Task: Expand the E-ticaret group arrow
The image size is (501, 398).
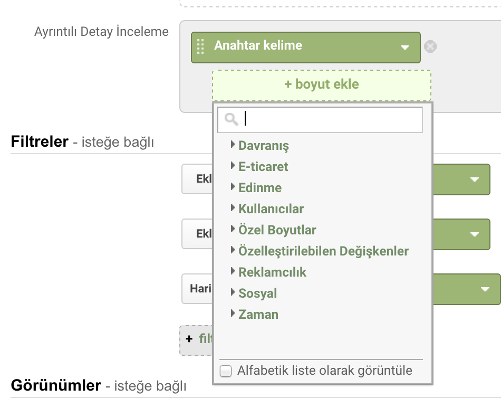Action: click(233, 166)
